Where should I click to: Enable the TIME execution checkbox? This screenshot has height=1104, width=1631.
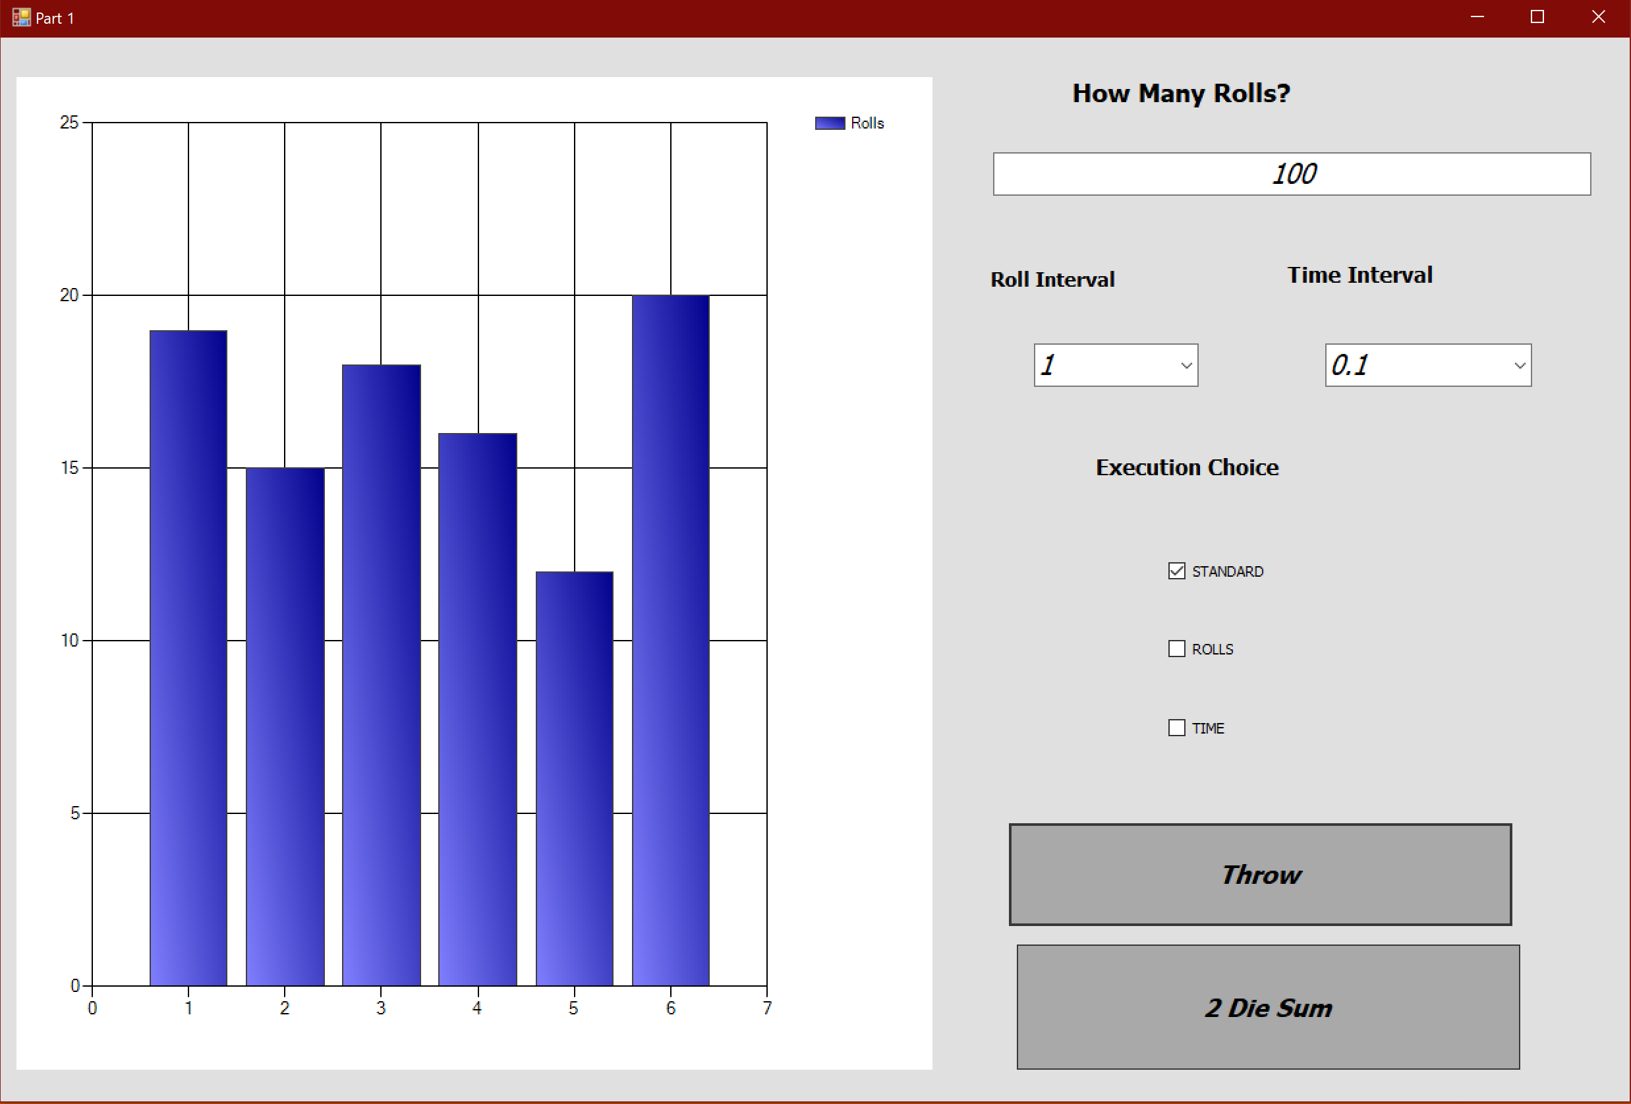pos(1176,727)
